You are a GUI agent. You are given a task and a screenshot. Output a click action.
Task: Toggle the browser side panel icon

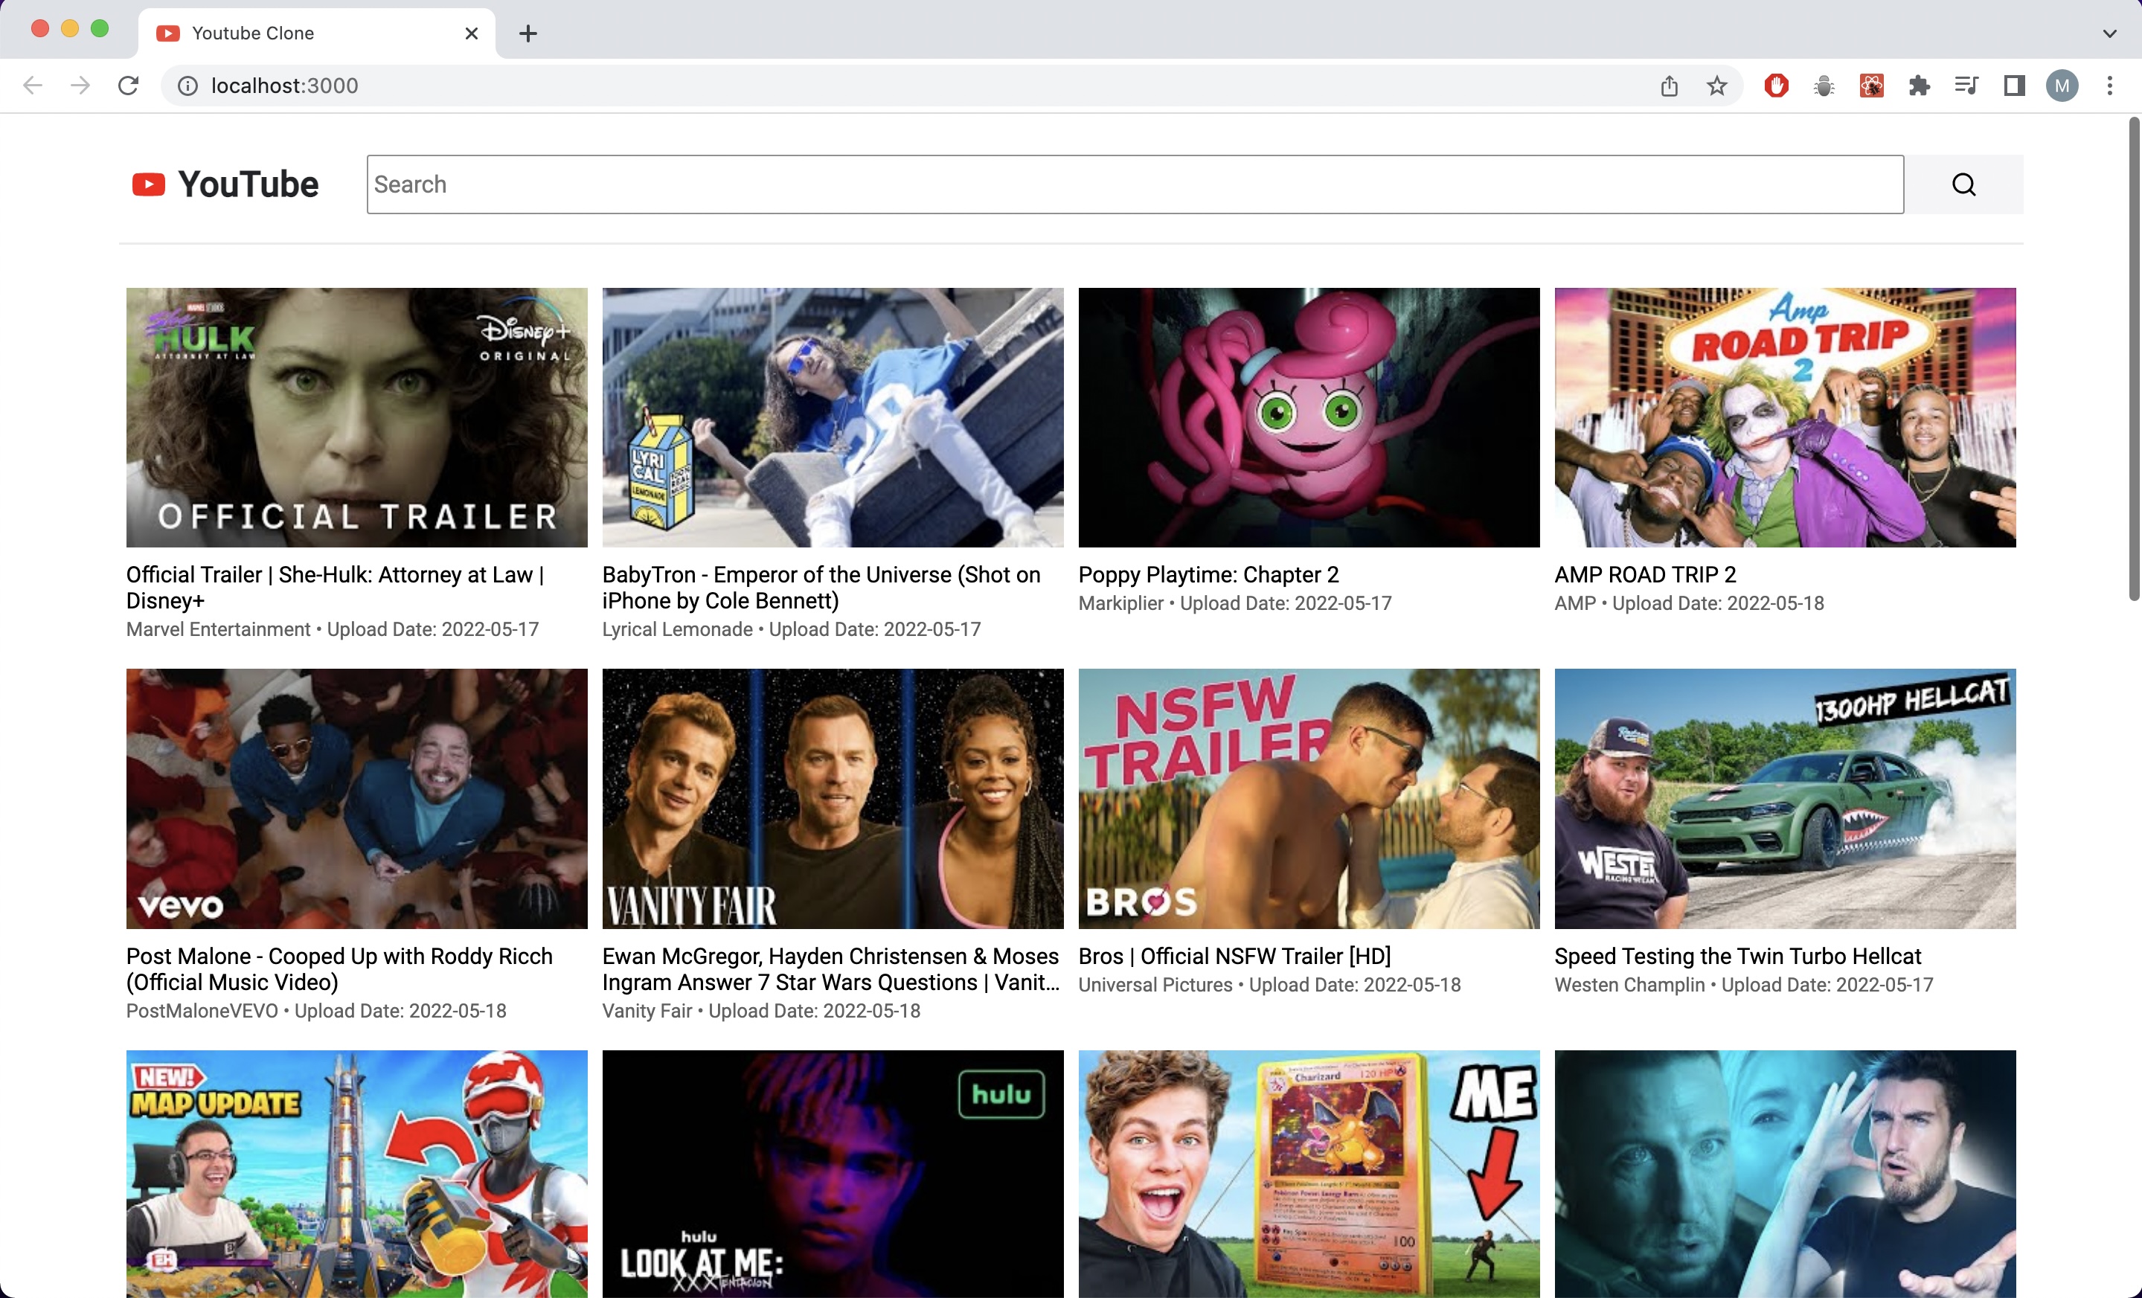(x=2014, y=86)
